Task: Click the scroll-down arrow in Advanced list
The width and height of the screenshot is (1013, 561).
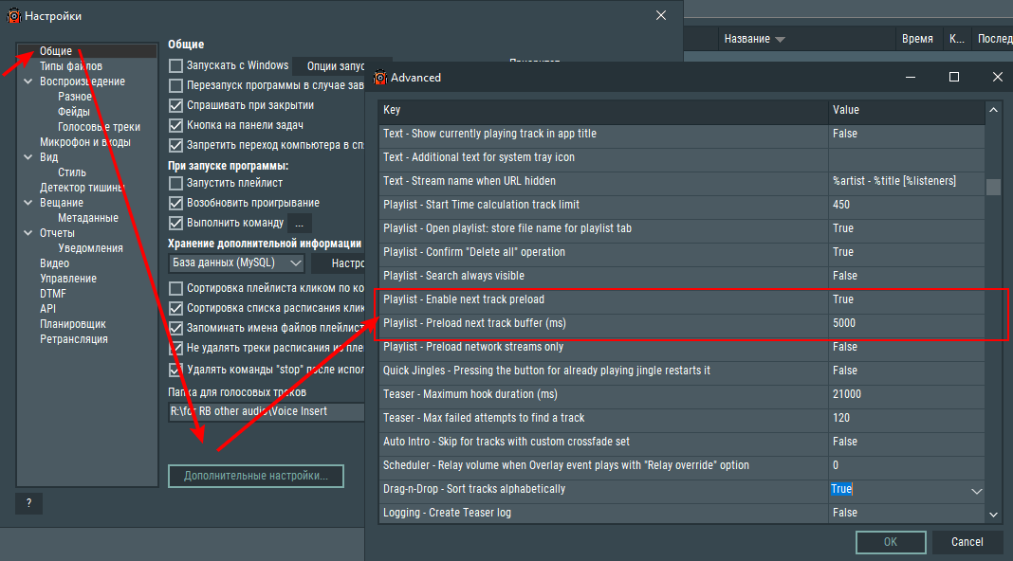Action: [x=993, y=514]
